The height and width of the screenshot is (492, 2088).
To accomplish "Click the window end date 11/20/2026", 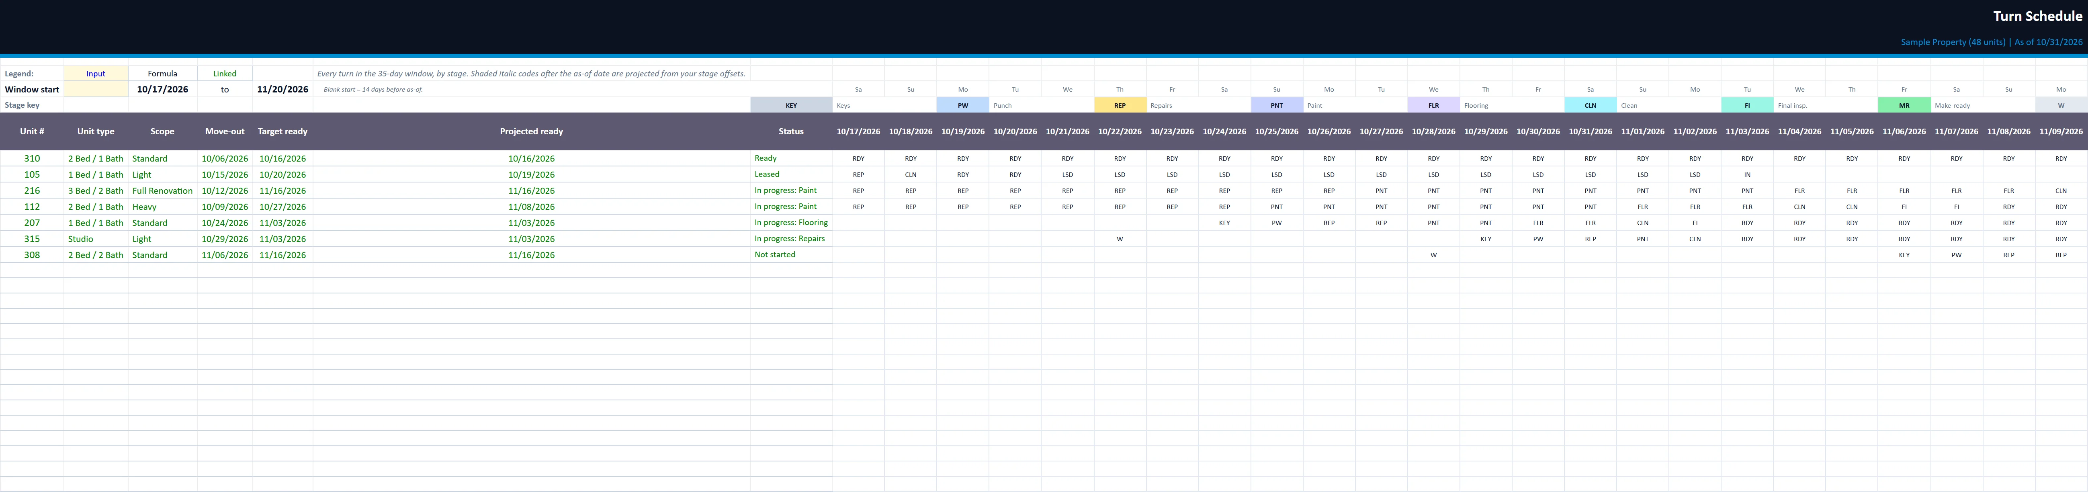I will coord(282,89).
